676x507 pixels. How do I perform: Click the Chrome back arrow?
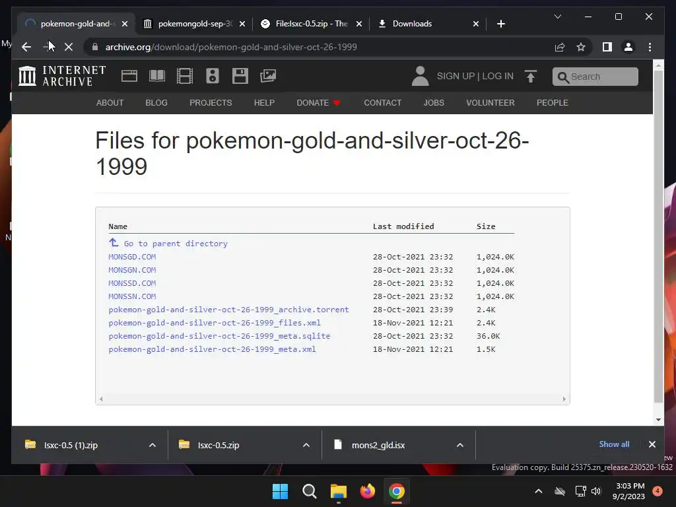[x=26, y=47]
